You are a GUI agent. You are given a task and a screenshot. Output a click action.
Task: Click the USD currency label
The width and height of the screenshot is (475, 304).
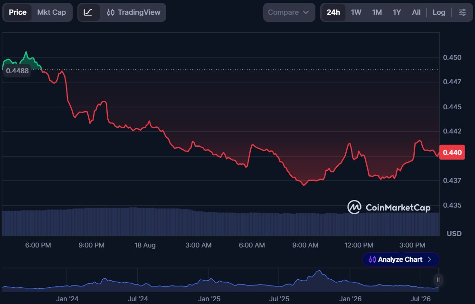click(454, 233)
